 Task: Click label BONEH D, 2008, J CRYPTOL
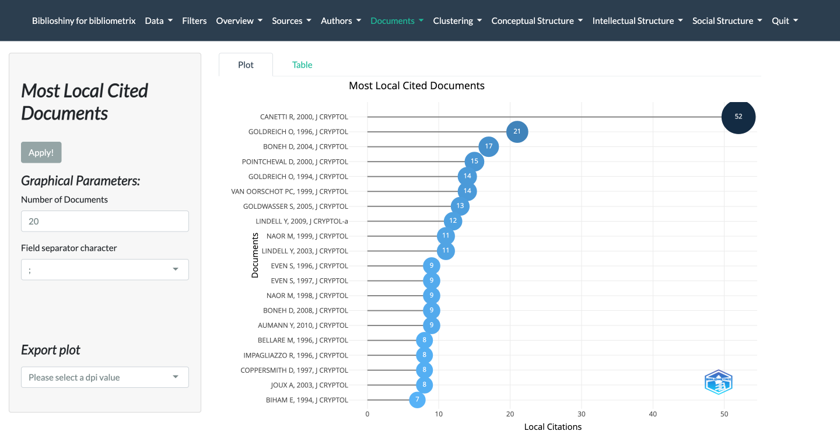(x=306, y=310)
